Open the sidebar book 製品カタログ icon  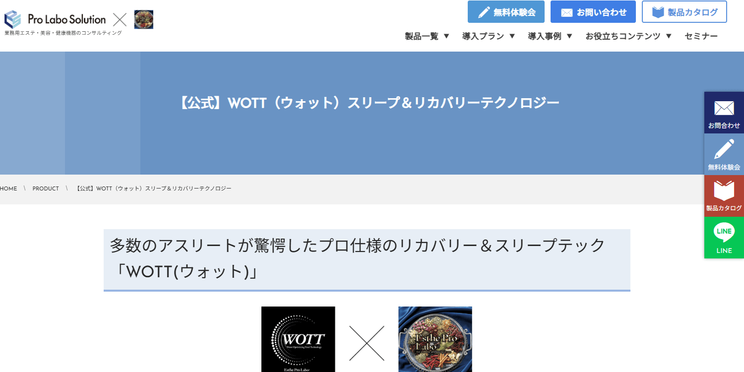(724, 190)
